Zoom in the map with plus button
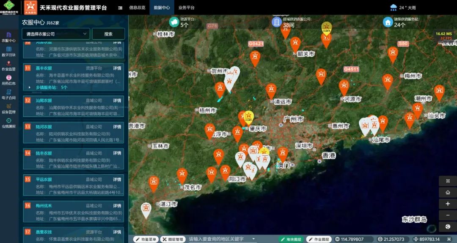The width and height of the screenshot is (457, 243). pos(448,204)
